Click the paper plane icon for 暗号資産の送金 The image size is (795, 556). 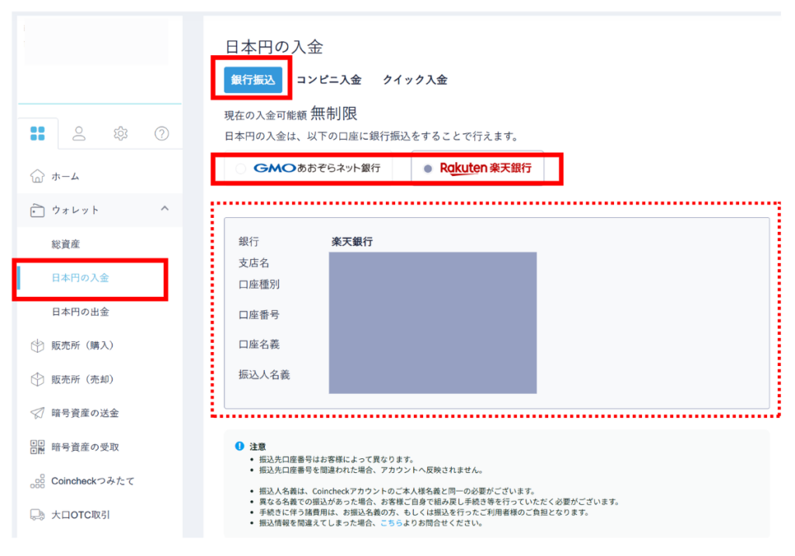tap(36, 413)
